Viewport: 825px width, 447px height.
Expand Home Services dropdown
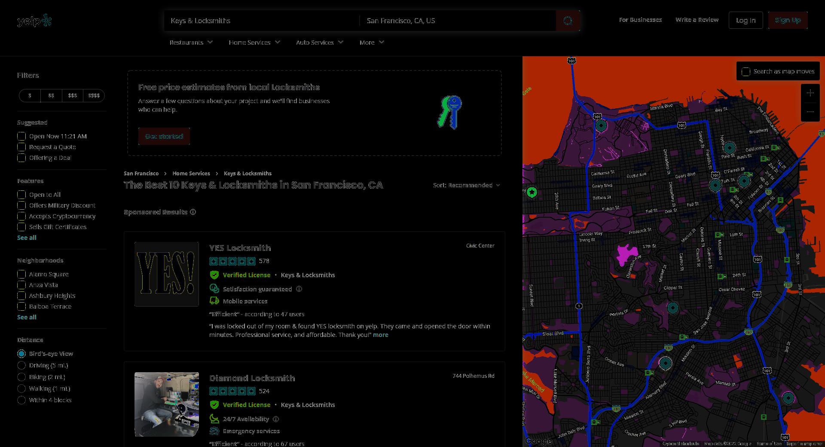[x=254, y=42]
